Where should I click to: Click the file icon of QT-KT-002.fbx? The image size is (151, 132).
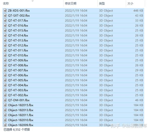(5, 95)
